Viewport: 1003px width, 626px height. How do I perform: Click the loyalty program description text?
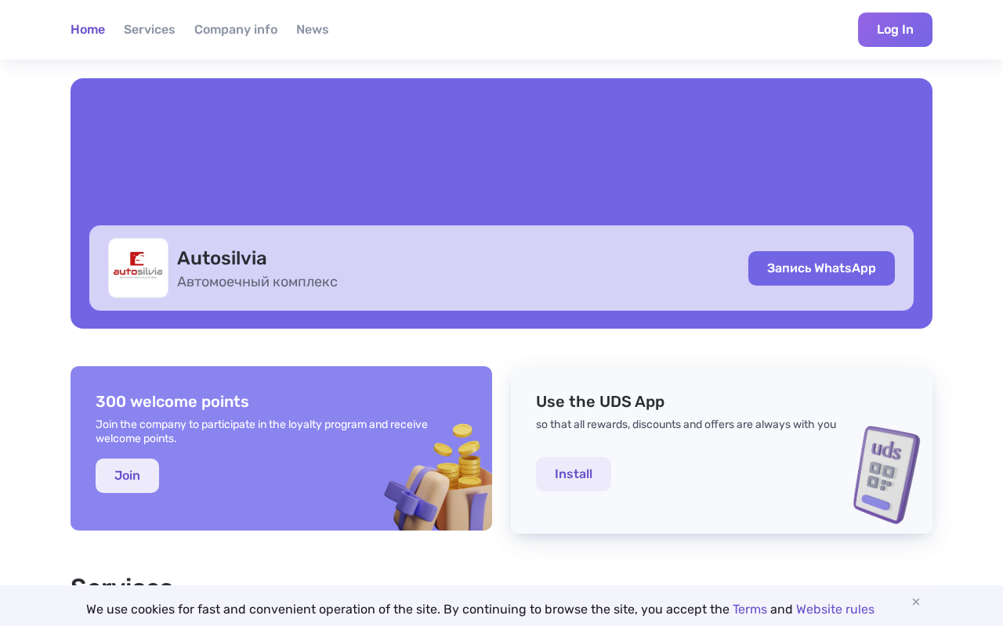click(262, 431)
